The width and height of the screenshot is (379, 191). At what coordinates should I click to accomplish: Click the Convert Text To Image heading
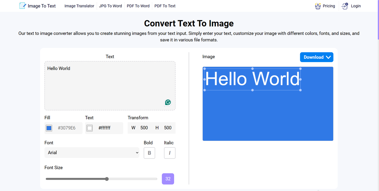coord(189,23)
